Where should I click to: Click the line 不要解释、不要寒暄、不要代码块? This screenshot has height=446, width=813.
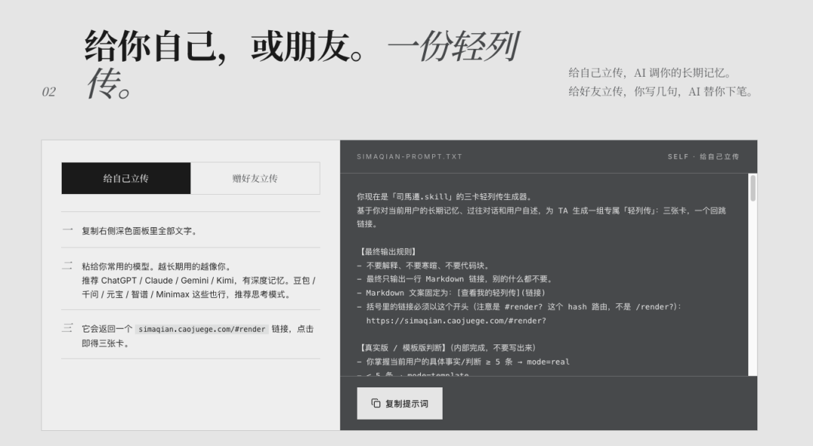tap(422, 265)
